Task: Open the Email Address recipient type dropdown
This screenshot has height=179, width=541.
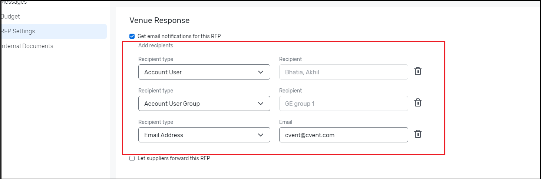Action: point(204,135)
